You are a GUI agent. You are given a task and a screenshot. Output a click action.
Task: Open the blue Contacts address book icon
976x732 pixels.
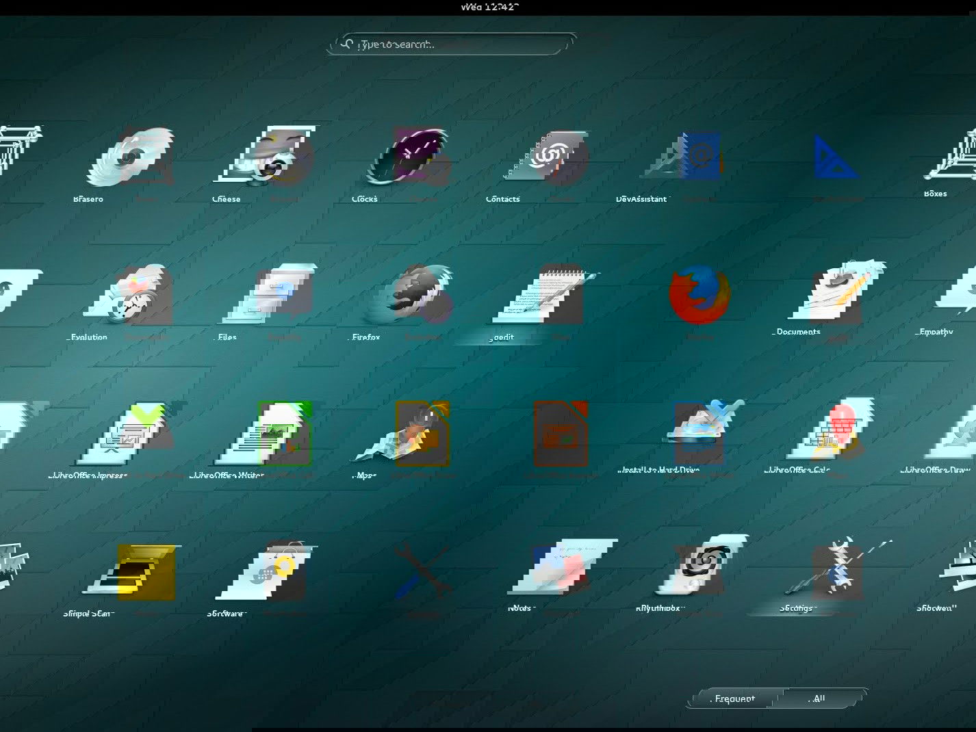(699, 156)
